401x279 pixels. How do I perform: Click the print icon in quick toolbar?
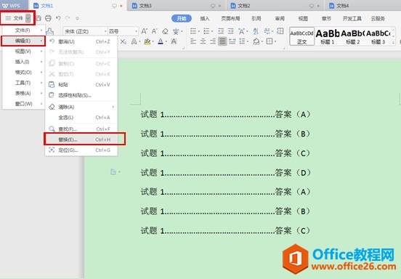pyautogui.click(x=48, y=18)
